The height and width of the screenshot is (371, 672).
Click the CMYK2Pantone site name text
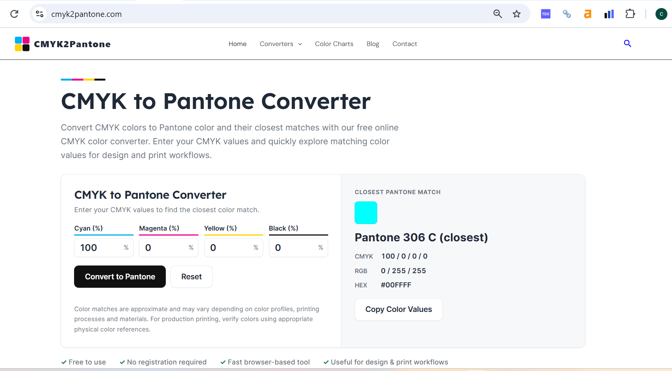click(72, 44)
